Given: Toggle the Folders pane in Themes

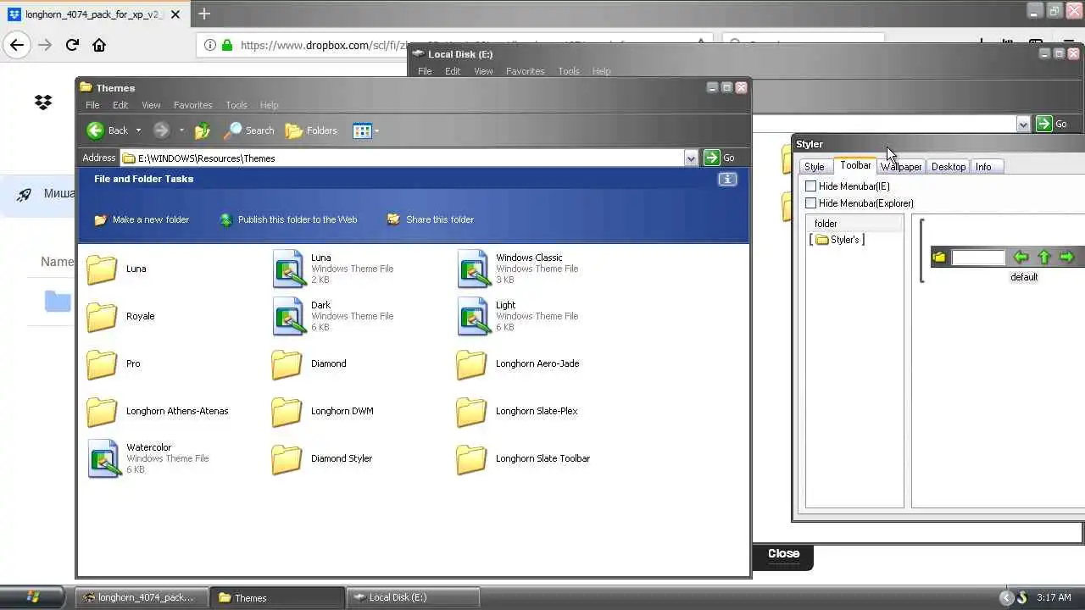Looking at the screenshot, I should (311, 130).
